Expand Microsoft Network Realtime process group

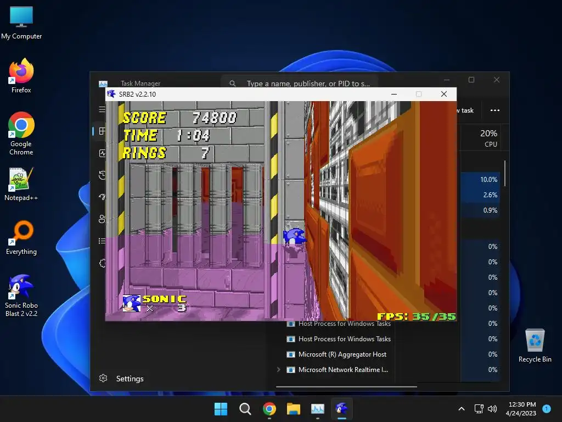point(278,369)
